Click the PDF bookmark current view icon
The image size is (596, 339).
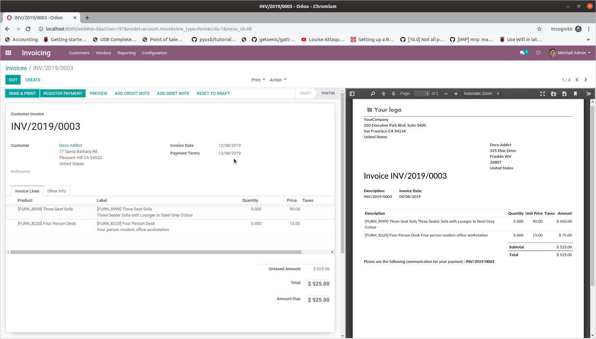pos(575,94)
